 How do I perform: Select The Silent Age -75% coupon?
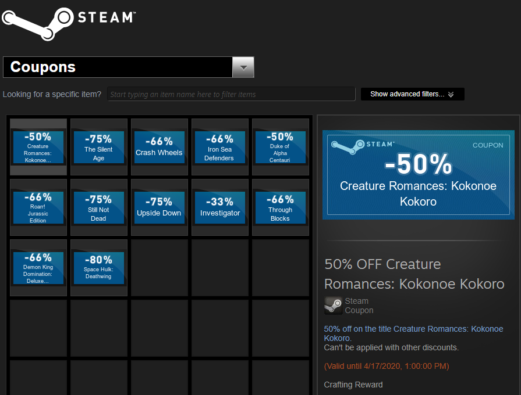[99, 147]
